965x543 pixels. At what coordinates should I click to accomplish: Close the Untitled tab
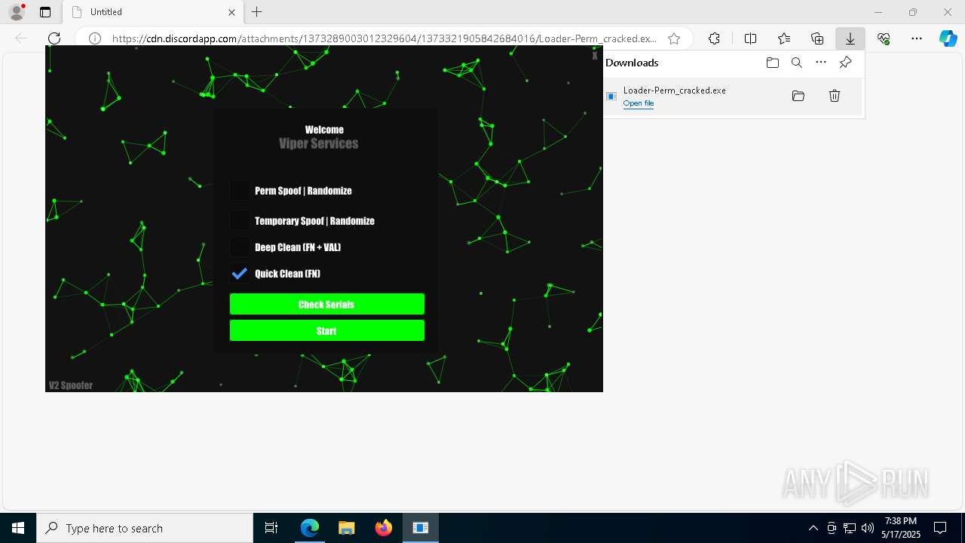coord(231,12)
